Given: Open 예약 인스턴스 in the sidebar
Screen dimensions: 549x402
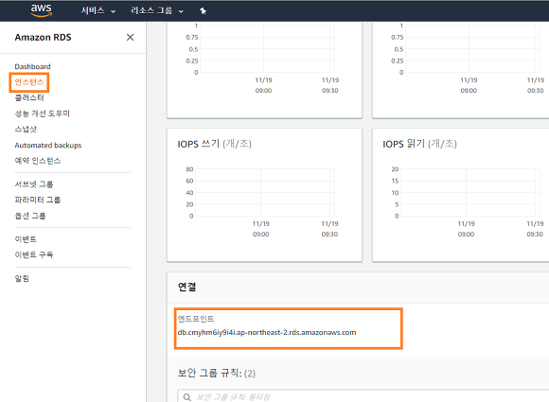Looking at the screenshot, I should (38, 161).
